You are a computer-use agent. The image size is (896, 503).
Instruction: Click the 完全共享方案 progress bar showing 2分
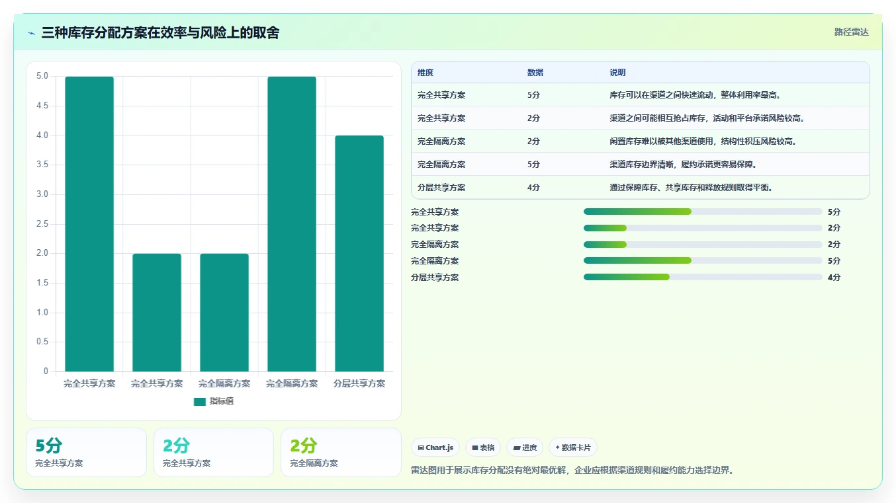703,228
